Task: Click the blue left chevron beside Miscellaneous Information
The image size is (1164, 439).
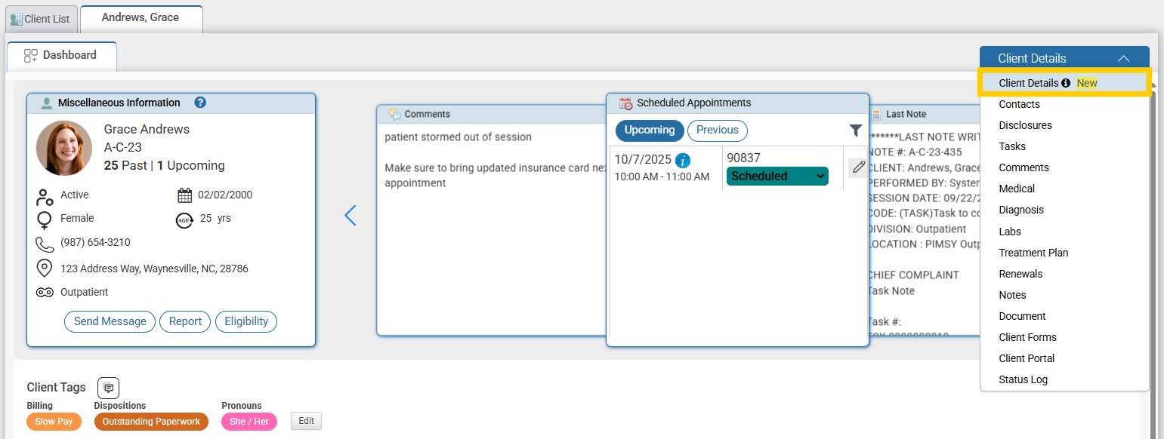Action: click(350, 215)
